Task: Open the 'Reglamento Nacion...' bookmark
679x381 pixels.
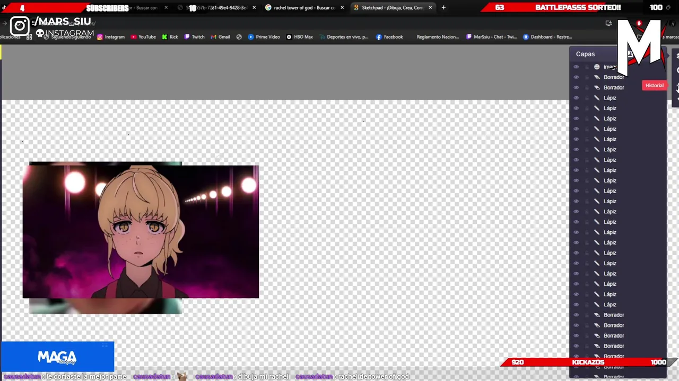Action: (438, 37)
